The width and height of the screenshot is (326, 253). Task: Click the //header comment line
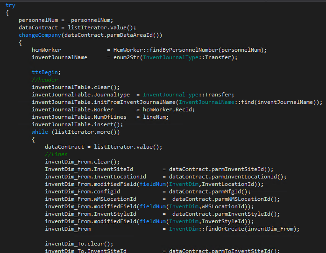(45, 80)
